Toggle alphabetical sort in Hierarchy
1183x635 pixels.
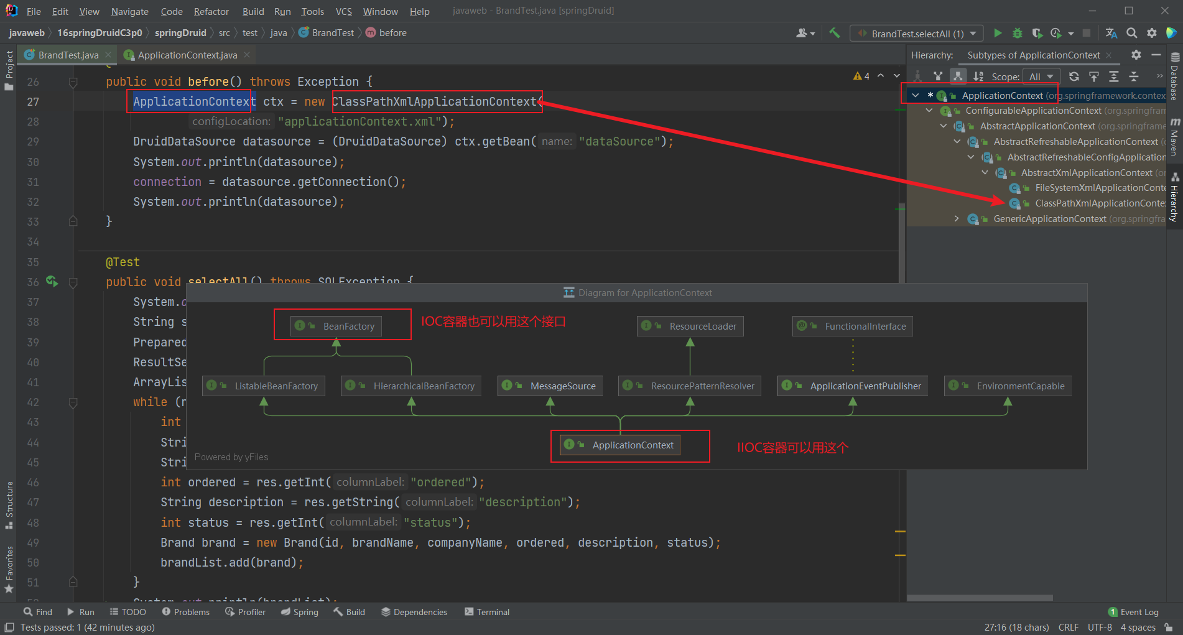point(978,76)
